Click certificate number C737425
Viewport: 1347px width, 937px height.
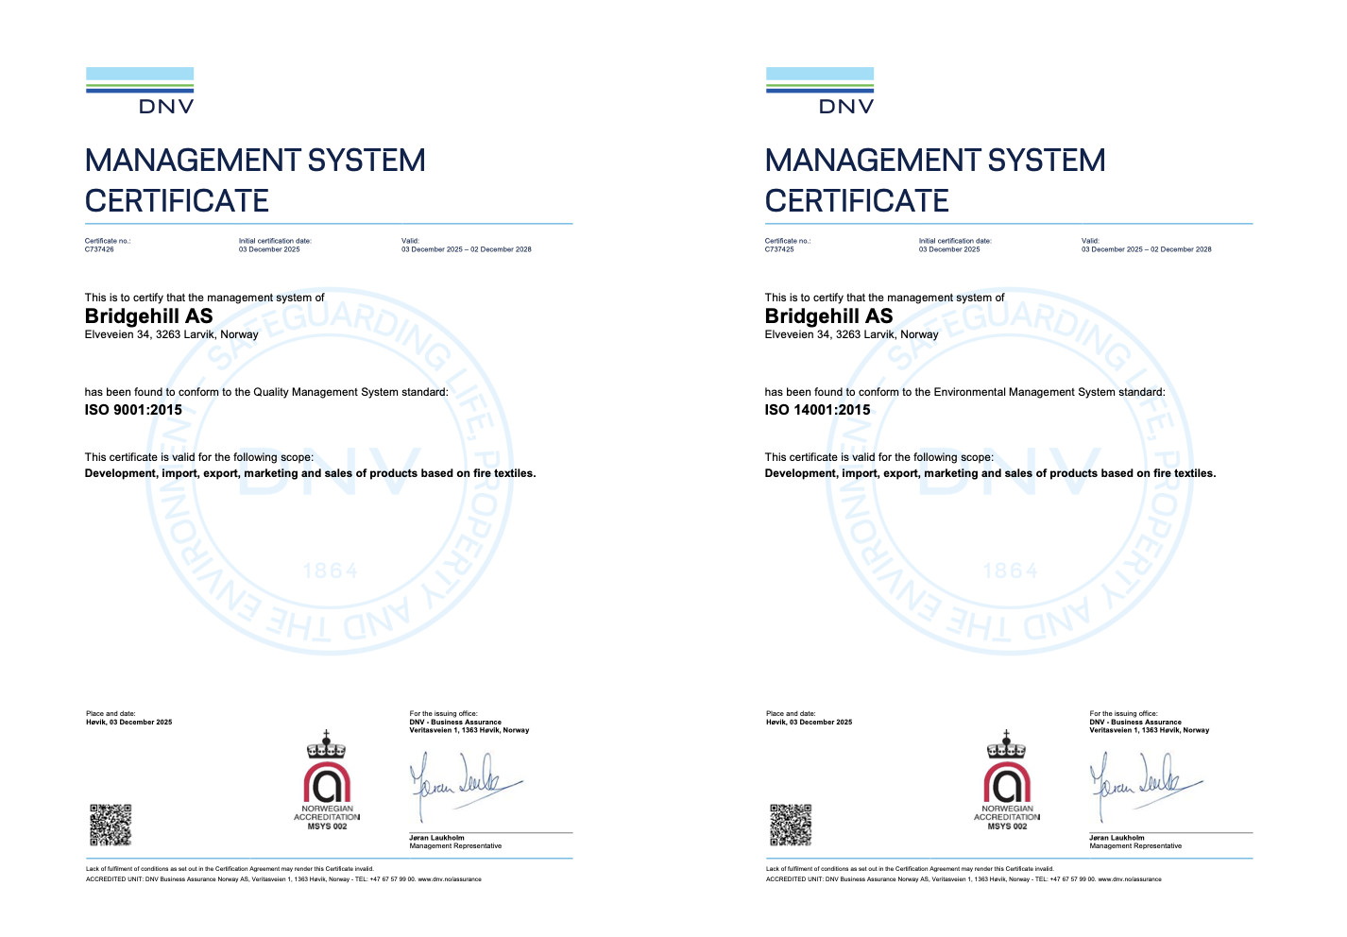(779, 249)
